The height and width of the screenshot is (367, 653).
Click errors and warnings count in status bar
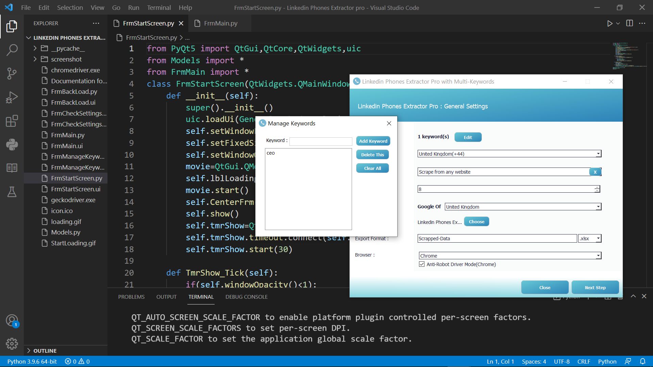(x=77, y=362)
